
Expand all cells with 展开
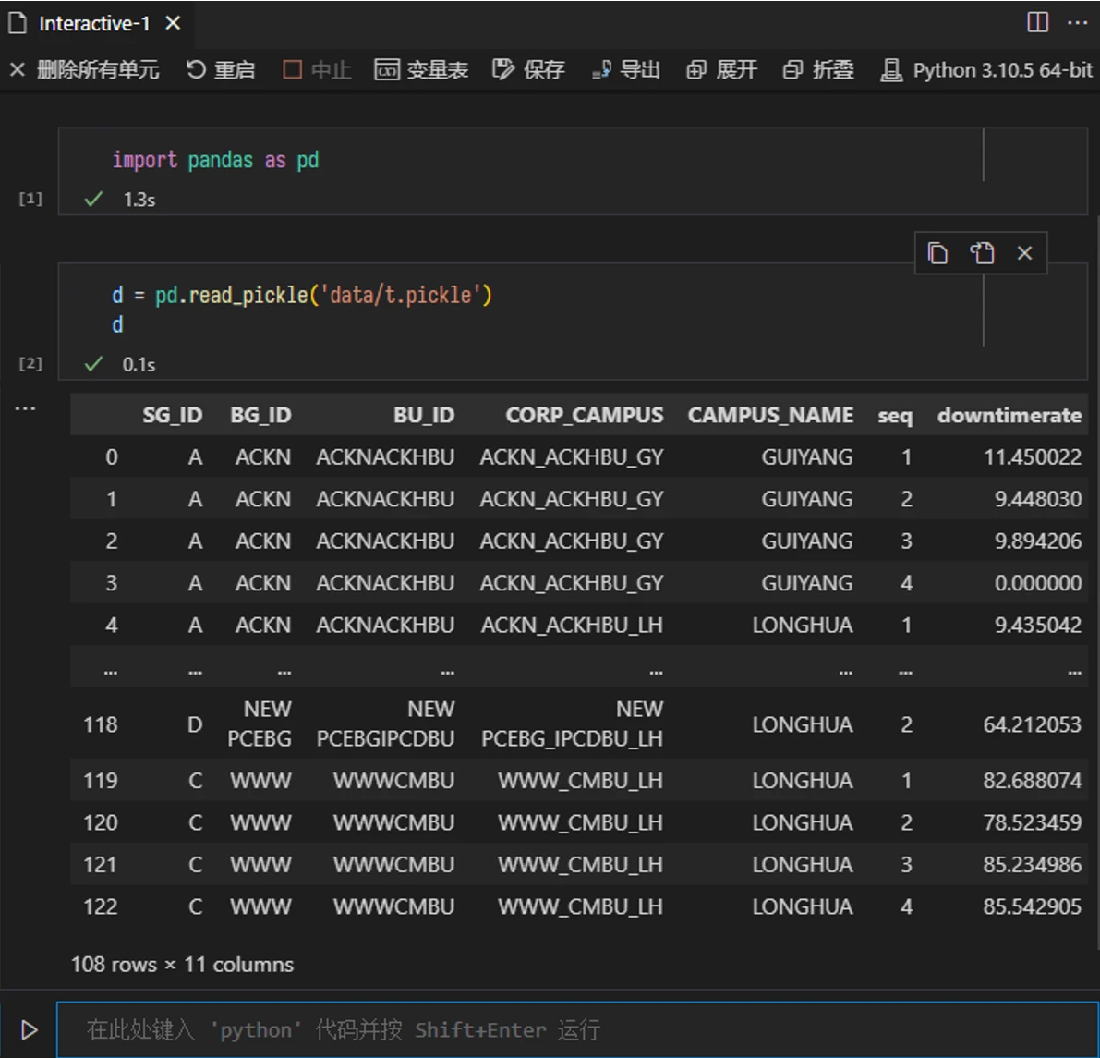[721, 70]
